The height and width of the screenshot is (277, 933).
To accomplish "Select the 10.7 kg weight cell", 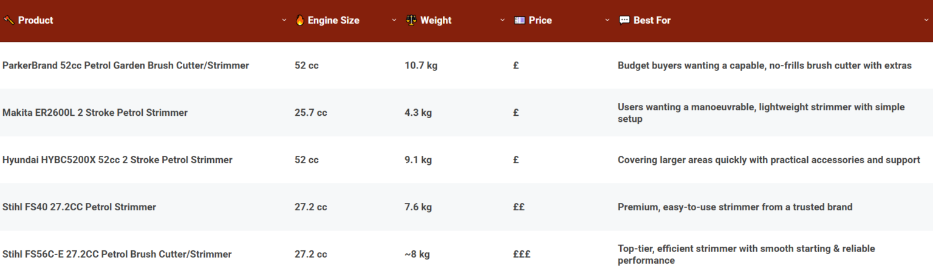I will [x=420, y=65].
